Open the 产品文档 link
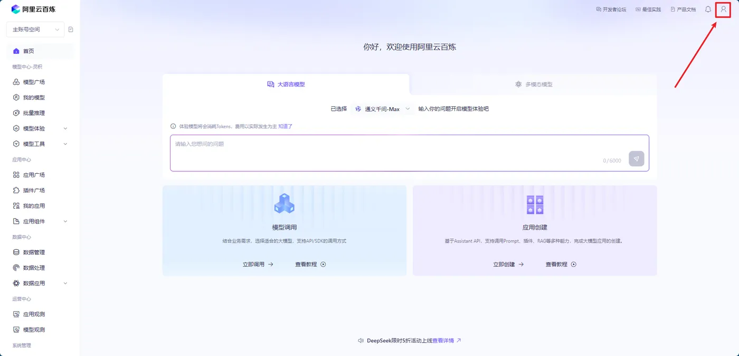The image size is (739, 356). point(683,10)
